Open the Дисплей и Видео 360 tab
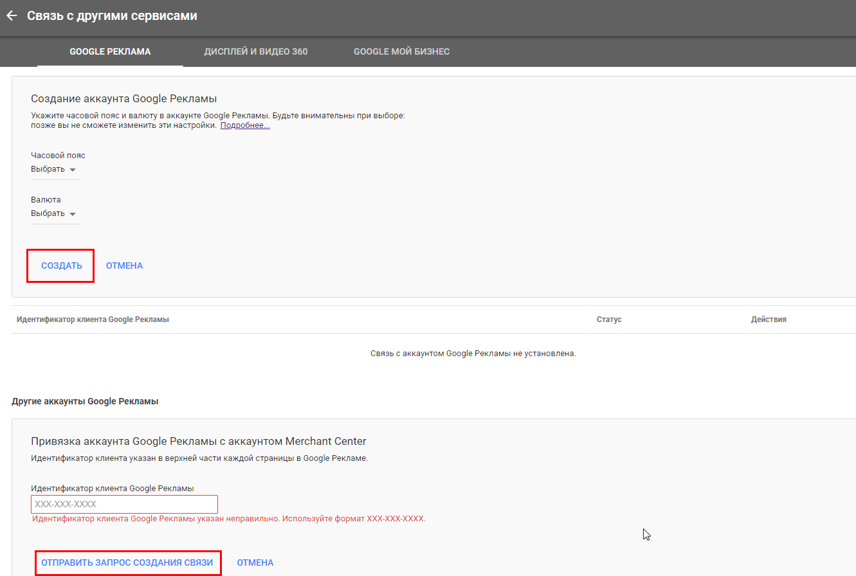 click(256, 51)
